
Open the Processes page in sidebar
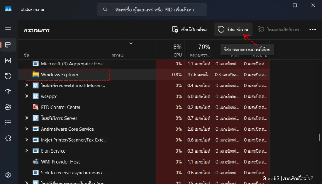pos(8,45)
